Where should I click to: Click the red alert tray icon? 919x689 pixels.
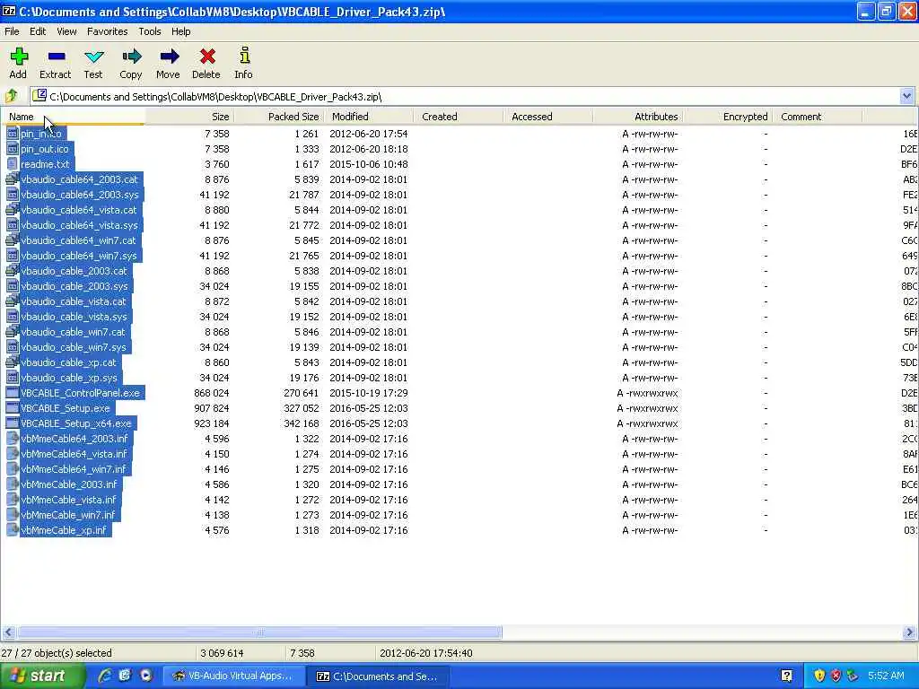tap(836, 676)
